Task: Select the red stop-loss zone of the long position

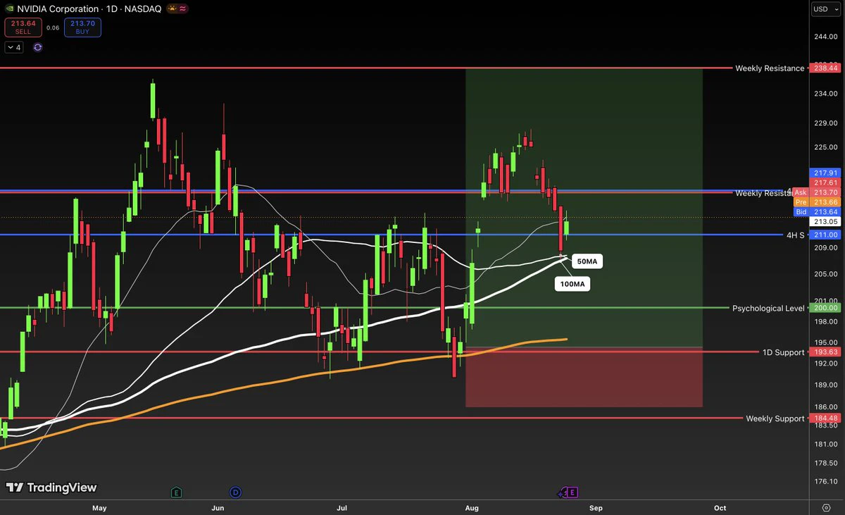Action: coord(584,377)
